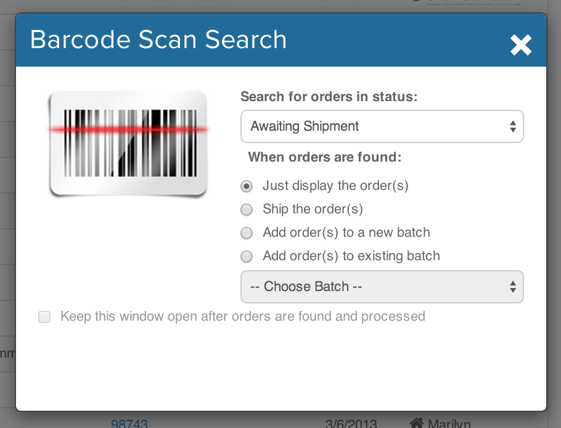Choose the 'Ship the order(s)' radio button
Screen dimensions: 561x428
(247, 210)
